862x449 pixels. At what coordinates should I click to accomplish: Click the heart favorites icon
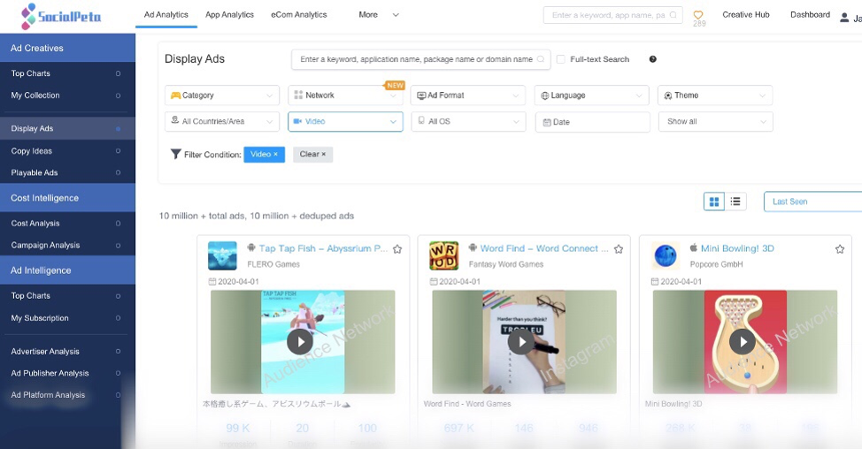[x=698, y=15]
